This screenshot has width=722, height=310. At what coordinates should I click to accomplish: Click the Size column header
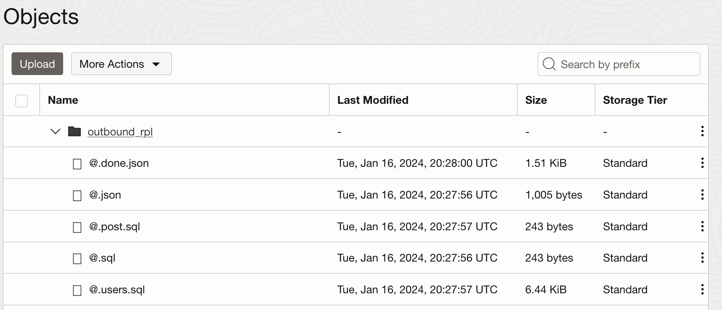coord(536,100)
